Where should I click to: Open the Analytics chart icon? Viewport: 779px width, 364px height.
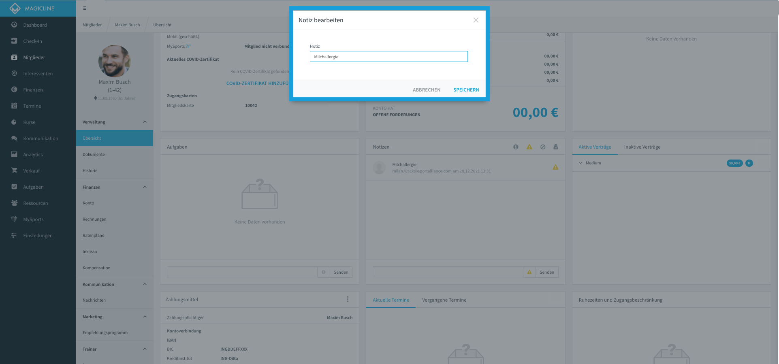tap(14, 154)
